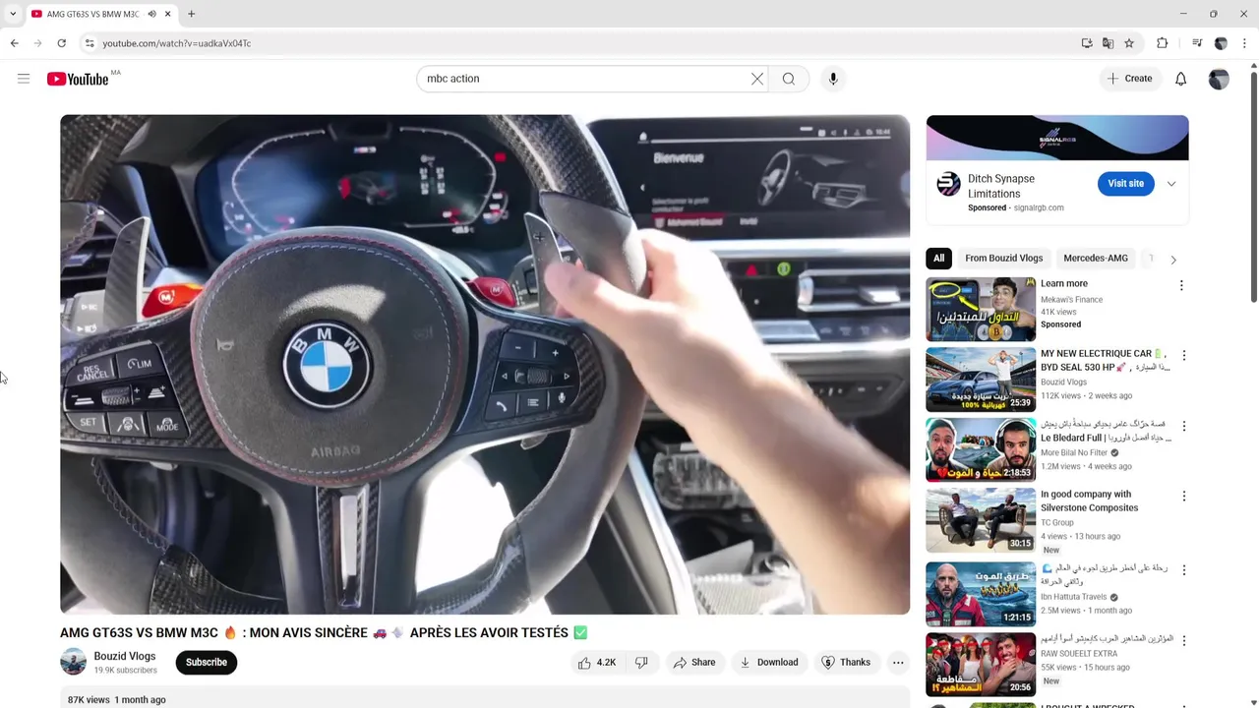Screen dimensions: 1259x708
Task: Select the From Bouzid Vlogs chip
Action: pos(1004,259)
